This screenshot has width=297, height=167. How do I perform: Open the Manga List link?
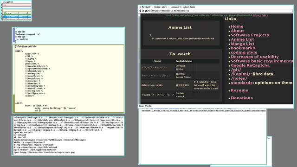pos(242,44)
